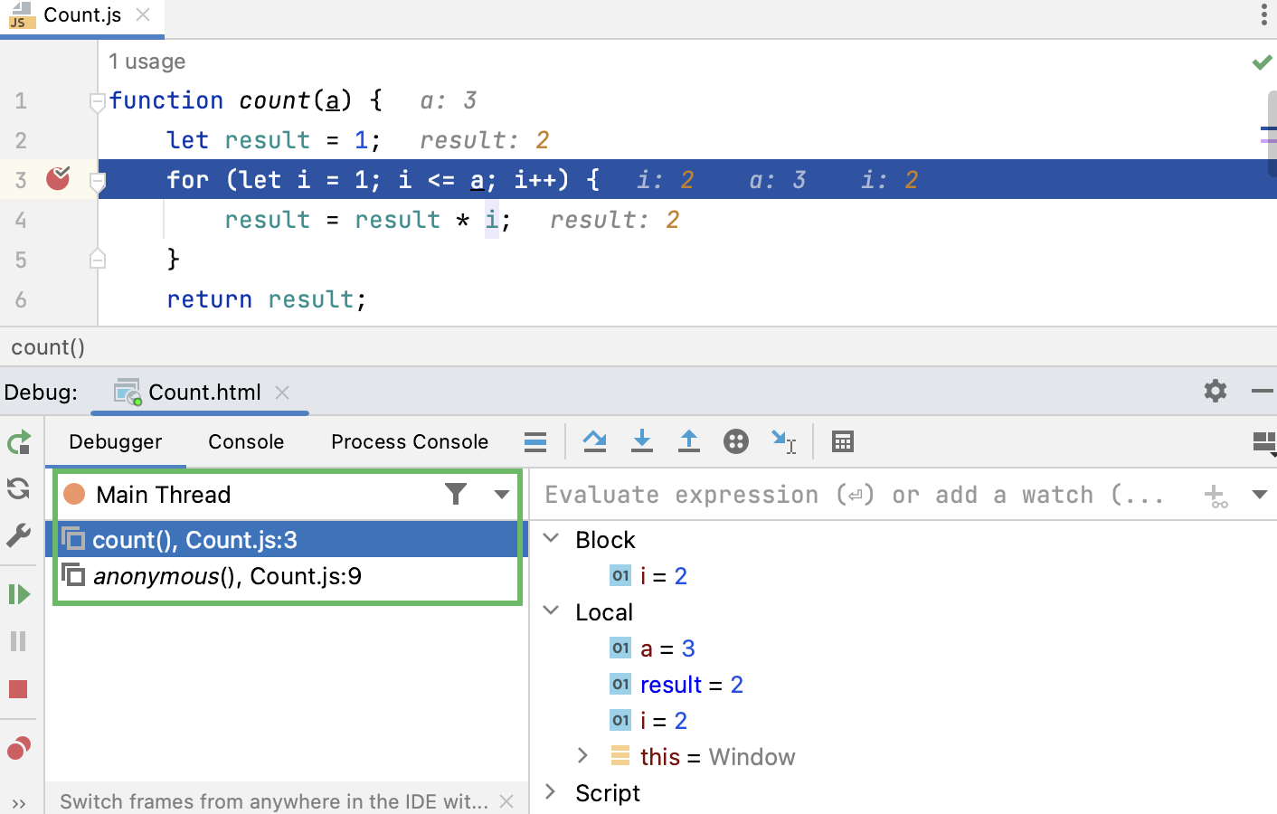The height and width of the screenshot is (814, 1277).
Task: Click the fold end marker at line 5
Action: [98, 260]
